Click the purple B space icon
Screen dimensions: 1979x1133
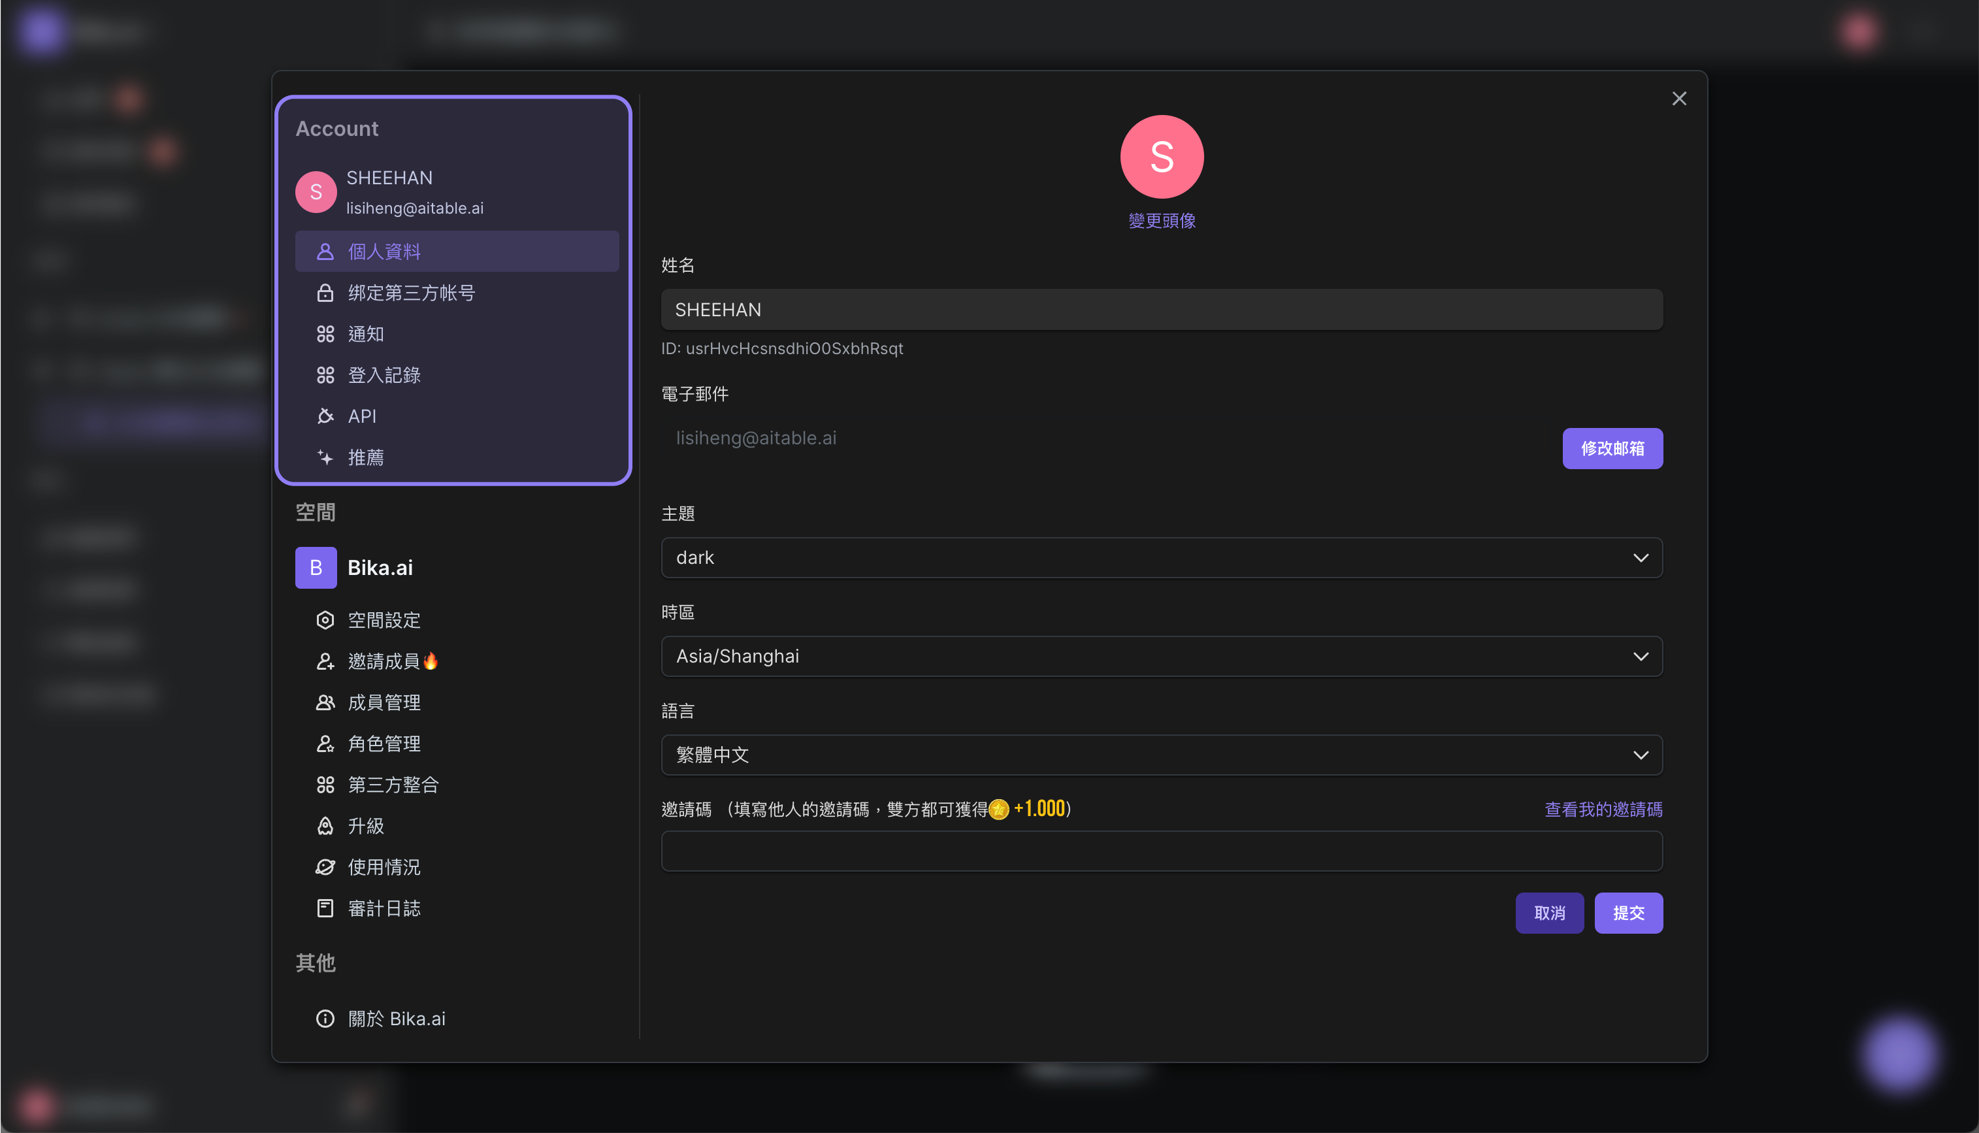click(x=316, y=568)
